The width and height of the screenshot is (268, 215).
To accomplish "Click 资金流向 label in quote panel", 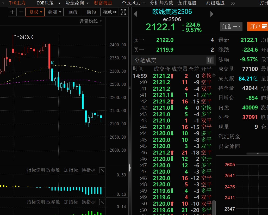I will [229, 146].
